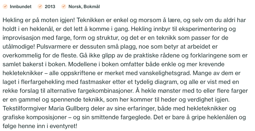Click the opening sentence Hekling er på moten igjen!
The height and width of the screenshot is (131, 255).
(x=39, y=20)
